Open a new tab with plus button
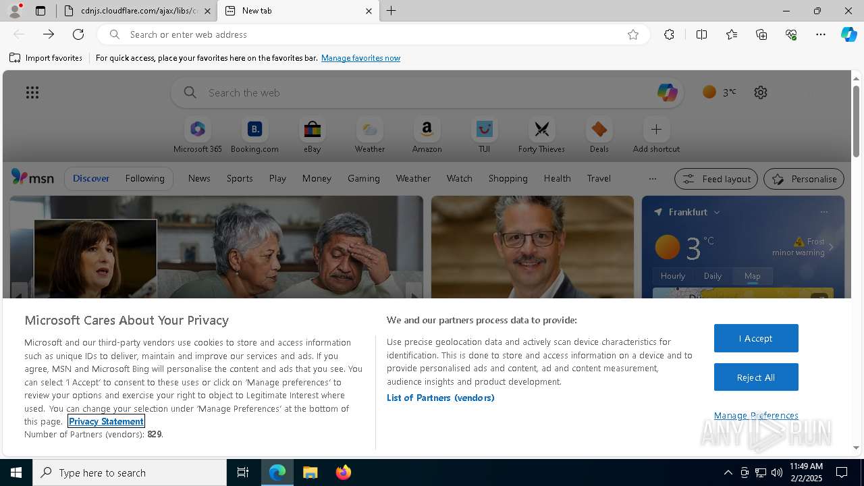Image resolution: width=864 pixels, height=486 pixels. click(391, 11)
